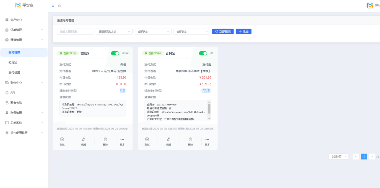This screenshot has width=380, height=188.
Task: Select 账号管理 submenu under 通道管理
Action: pyautogui.click(x=24, y=52)
